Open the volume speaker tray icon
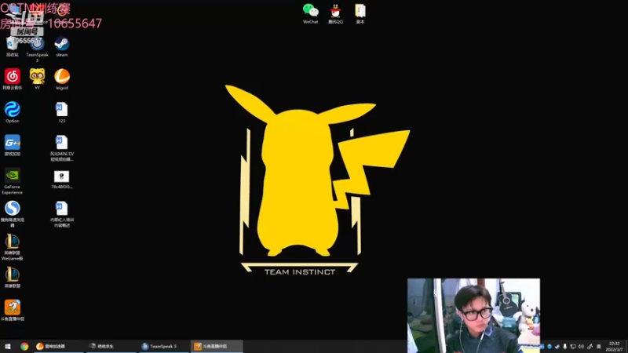Viewport: 628px width, 353px height. (x=581, y=347)
